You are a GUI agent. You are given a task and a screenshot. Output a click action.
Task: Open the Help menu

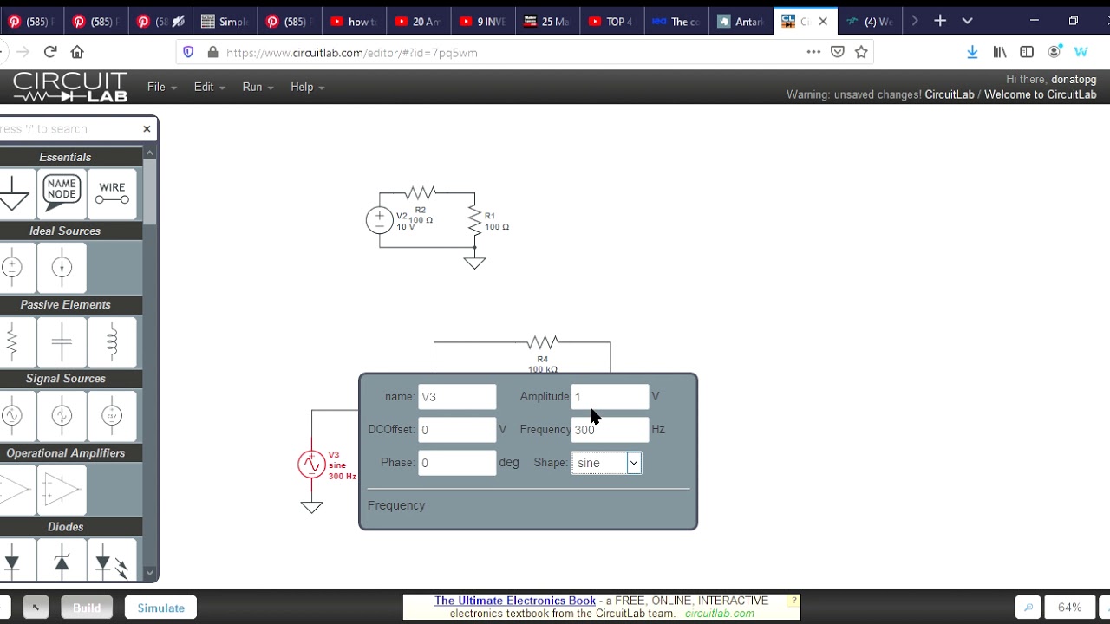pyautogui.click(x=307, y=87)
